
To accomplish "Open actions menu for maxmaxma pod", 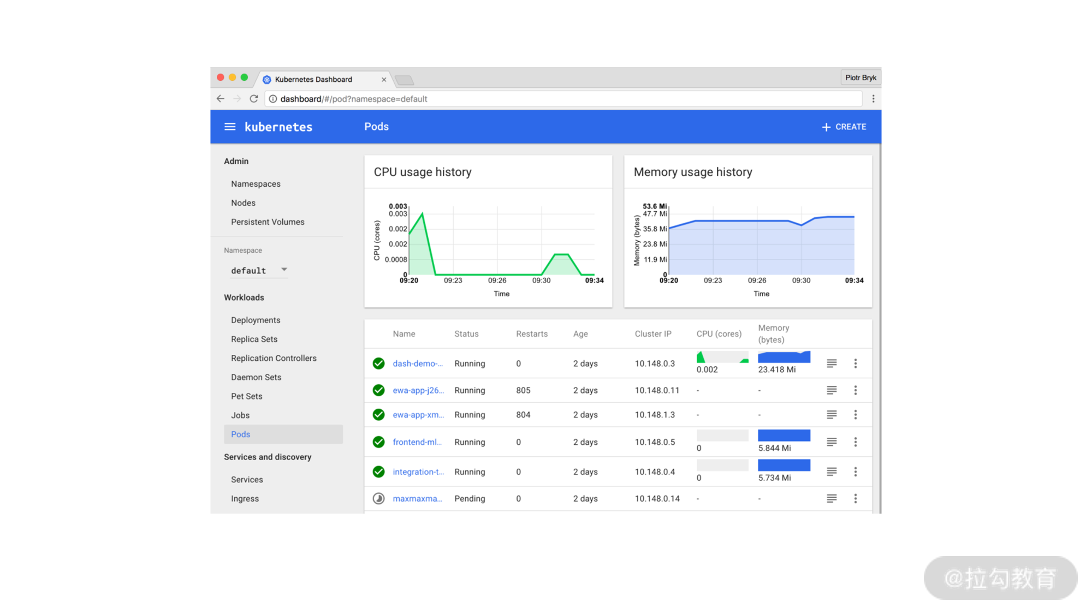I will (x=856, y=499).
